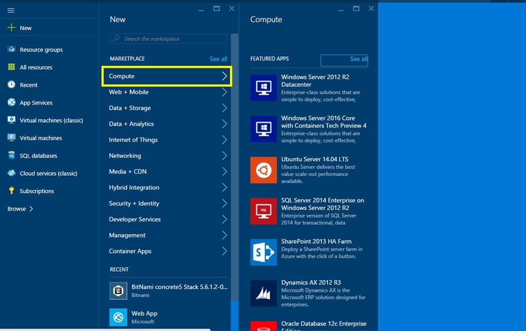The image size is (526, 331).
Task: Click the Dynamics AX 2012 R3 icon
Action: coord(264,294)
